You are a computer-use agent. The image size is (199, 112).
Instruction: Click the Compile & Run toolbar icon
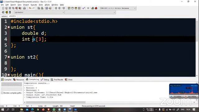tap(76, 8)
